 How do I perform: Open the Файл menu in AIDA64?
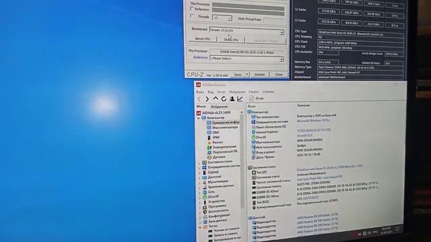pos(200,92)
